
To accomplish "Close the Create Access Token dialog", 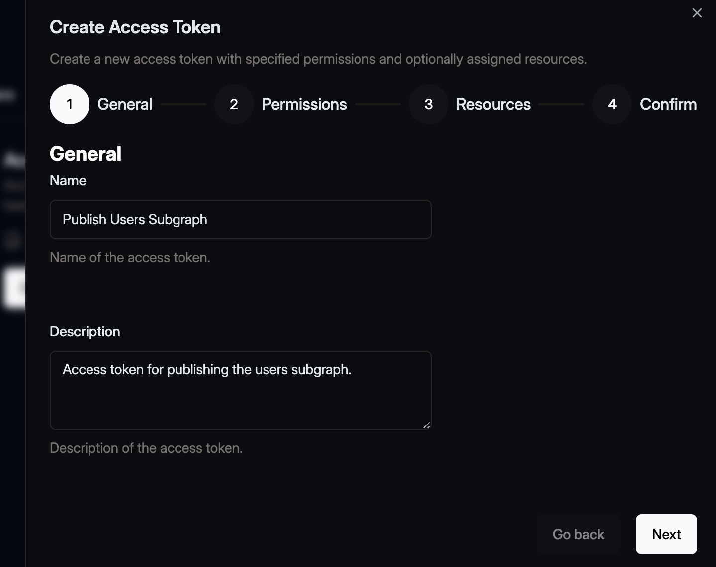I will pos(697,13).
